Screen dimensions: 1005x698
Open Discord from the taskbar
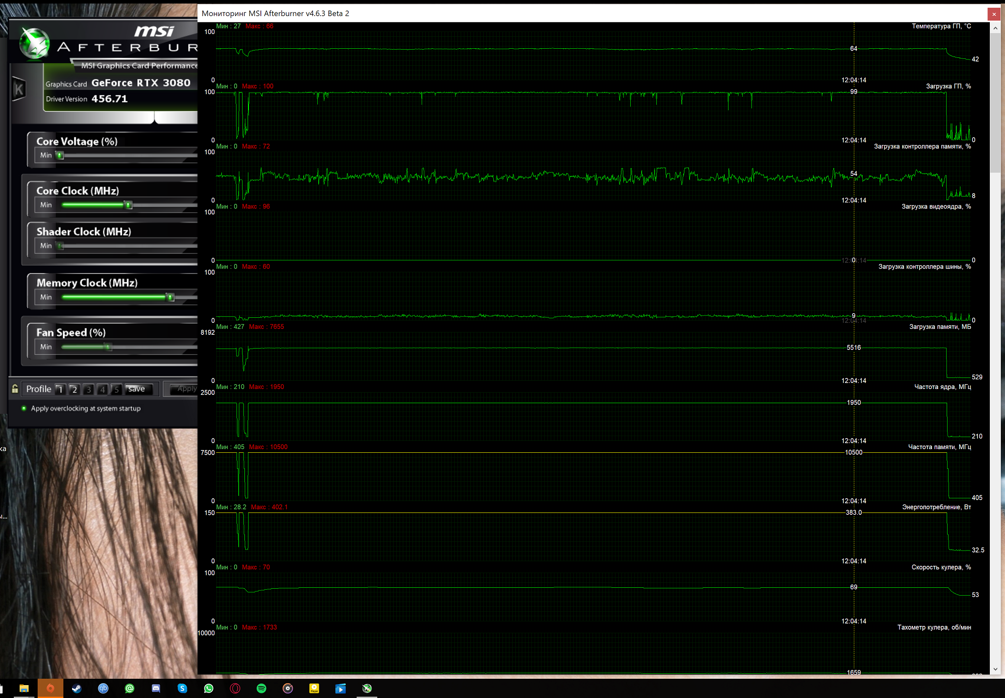(x=156, y=688)
